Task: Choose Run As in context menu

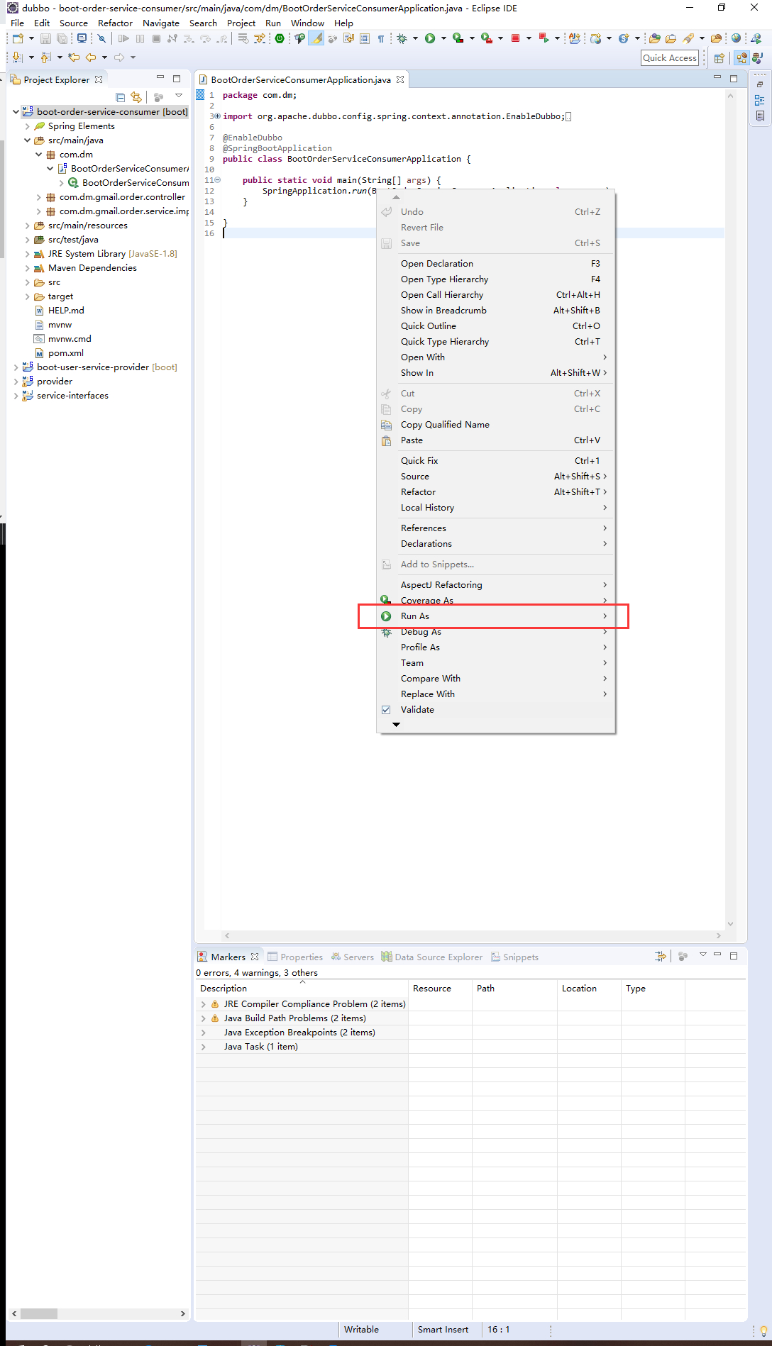Action: click(x=495, y=616)
